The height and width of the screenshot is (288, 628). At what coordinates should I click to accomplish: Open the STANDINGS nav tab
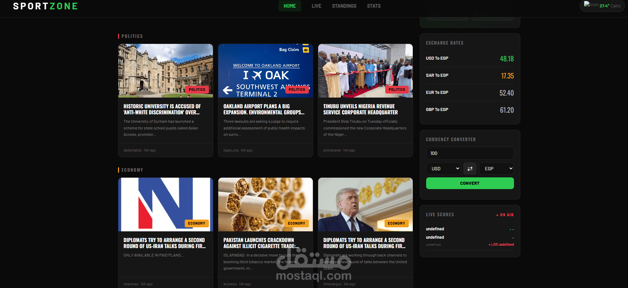pyautogui.click(x=344, y=6)
